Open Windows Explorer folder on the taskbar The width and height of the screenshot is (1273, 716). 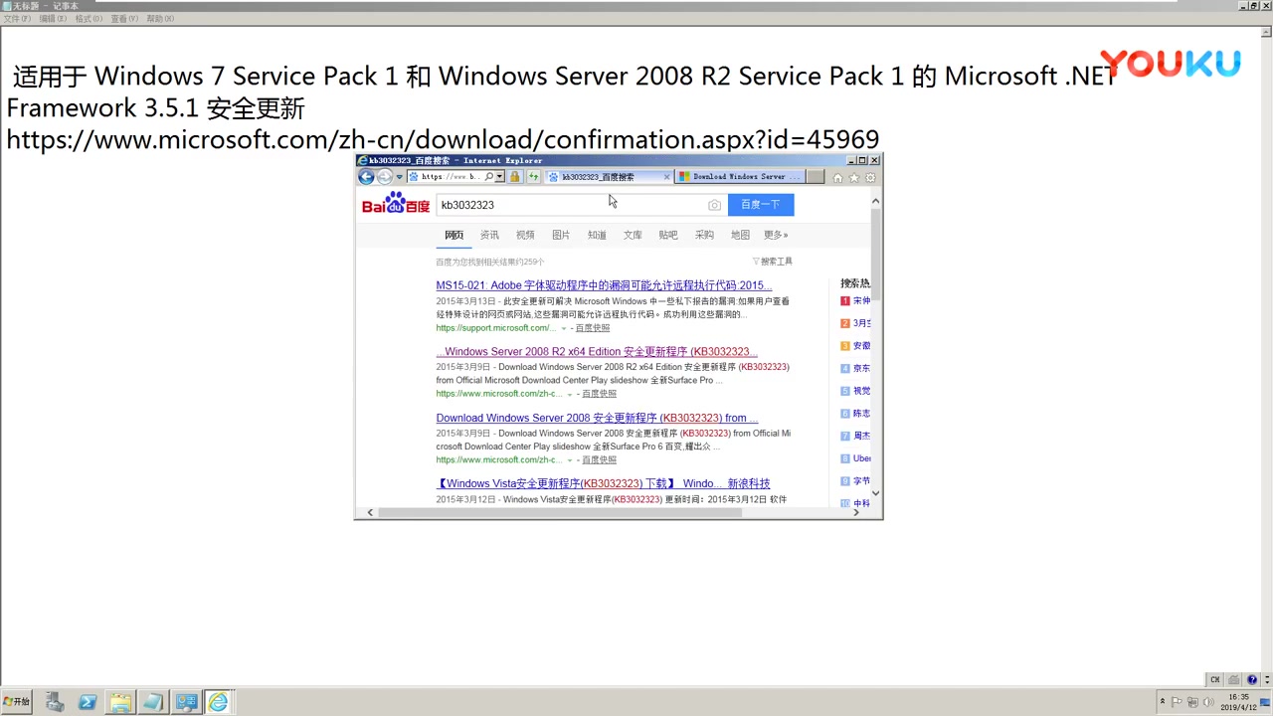click(x=120, y=702)
